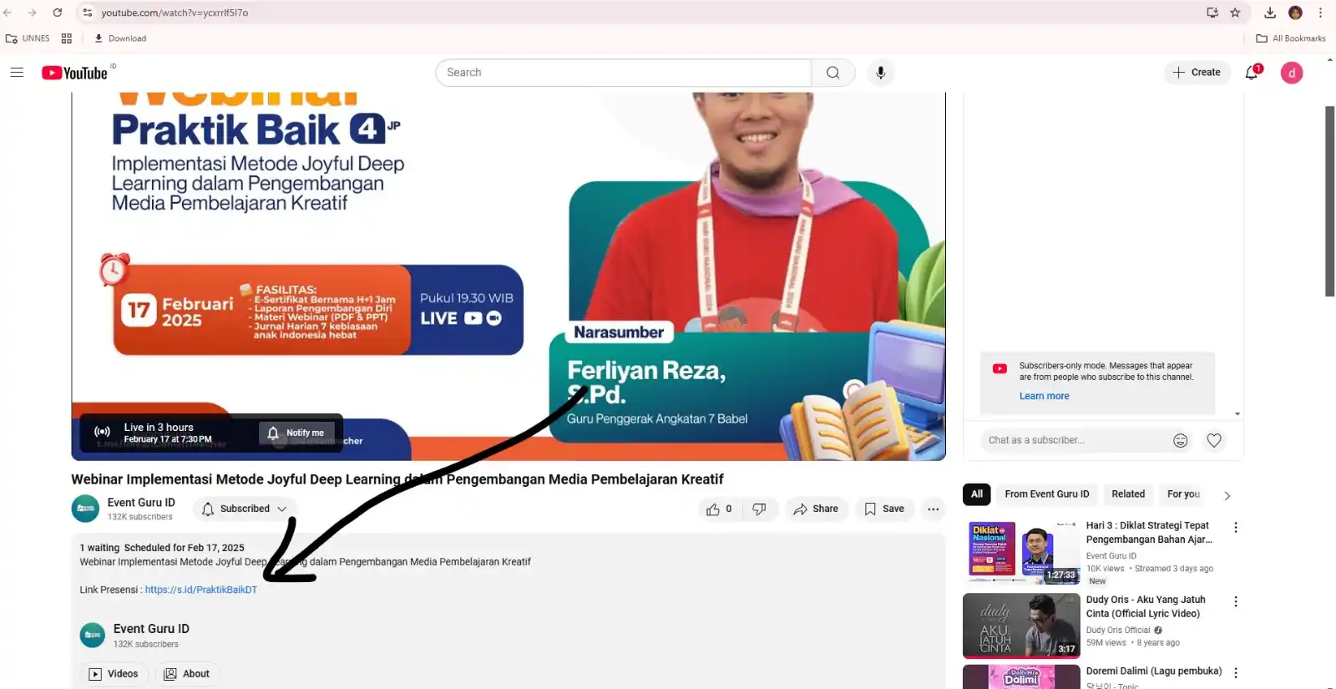
Task: Open browser downloads icon
Action: 1269,13
